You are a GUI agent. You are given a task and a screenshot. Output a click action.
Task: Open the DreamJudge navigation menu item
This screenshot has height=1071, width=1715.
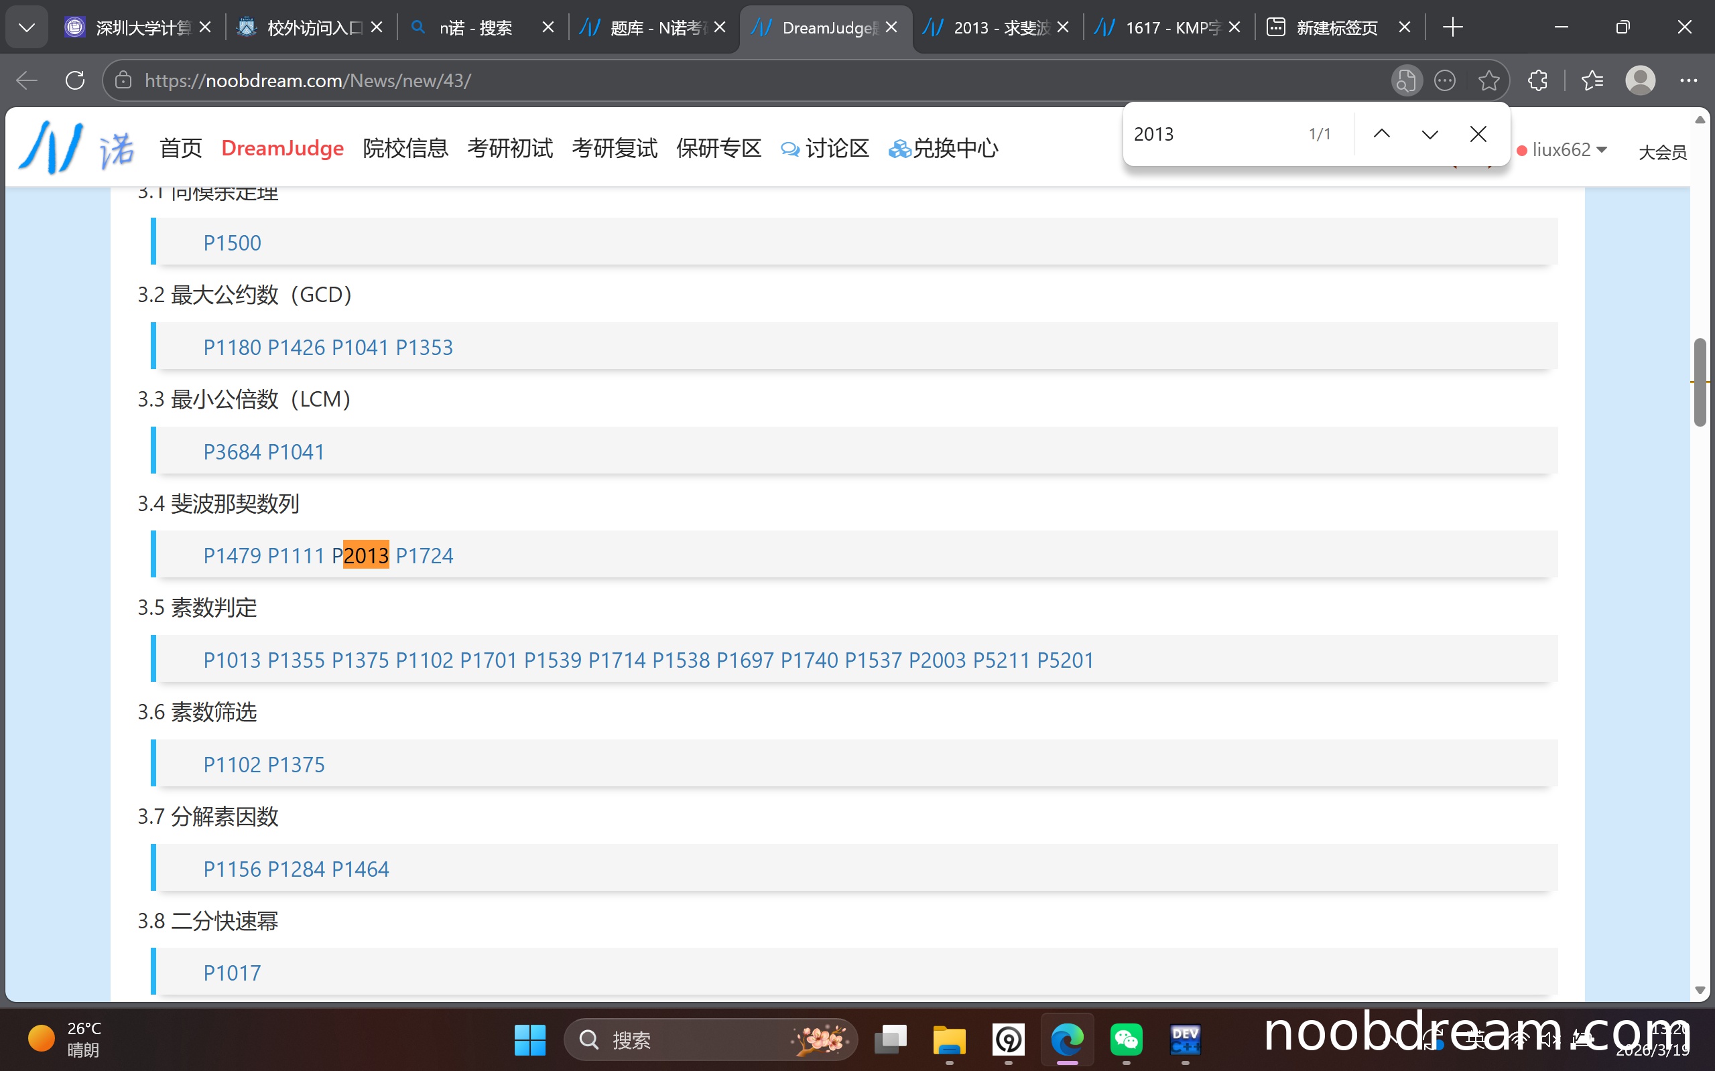[x=282, y=148]
